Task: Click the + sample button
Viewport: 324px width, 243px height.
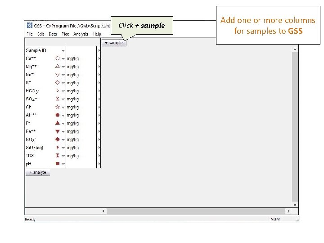Action: coord(114,43)
